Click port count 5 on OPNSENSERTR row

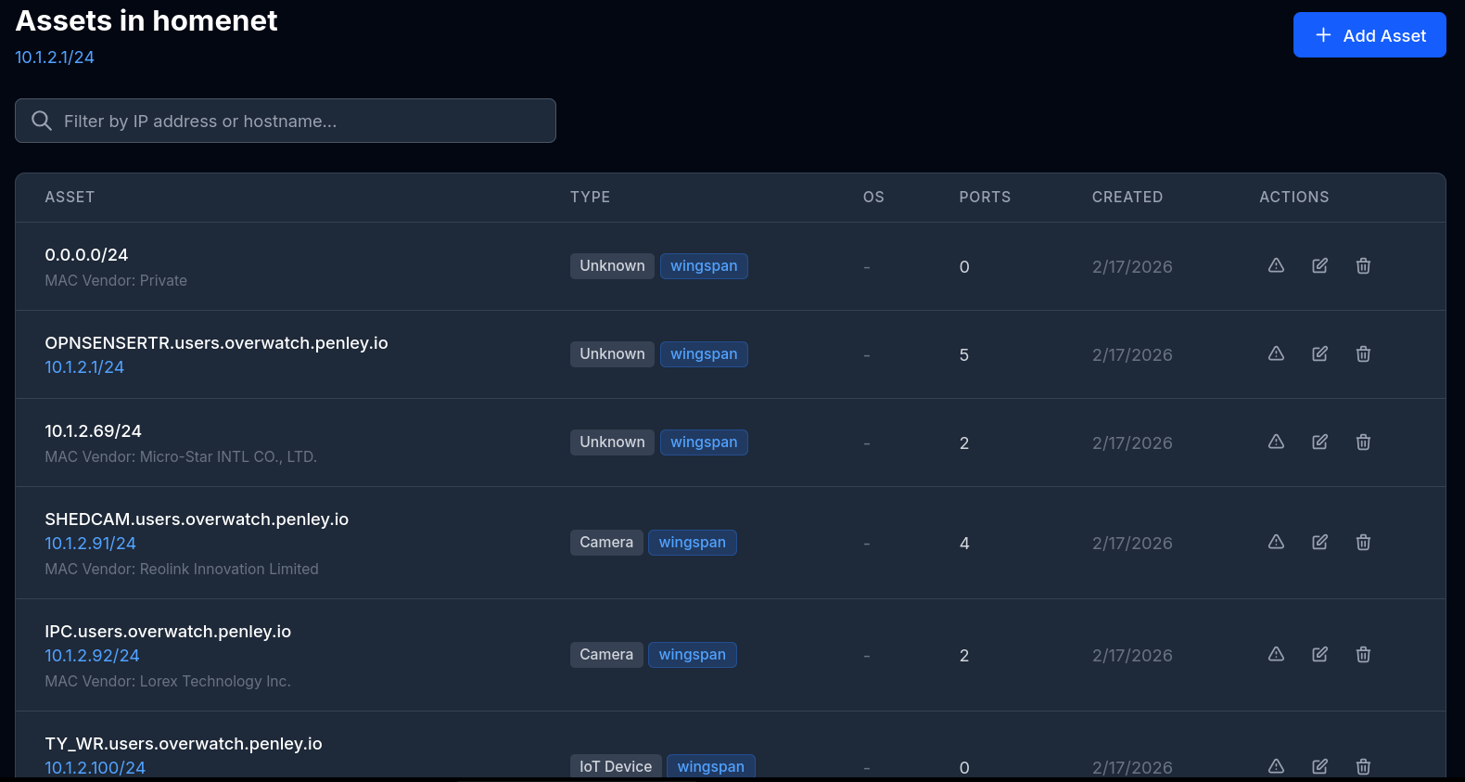pos(964,355)
